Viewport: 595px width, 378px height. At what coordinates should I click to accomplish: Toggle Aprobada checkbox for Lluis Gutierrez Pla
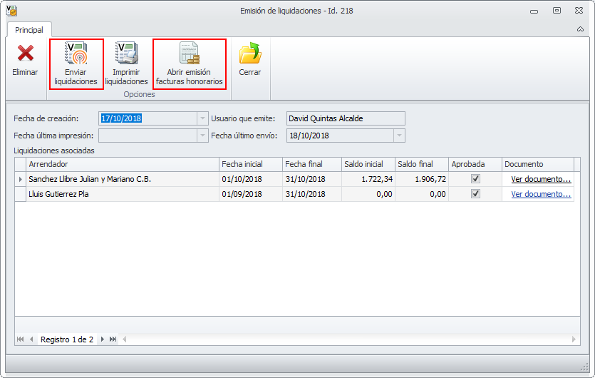[475, 194]
